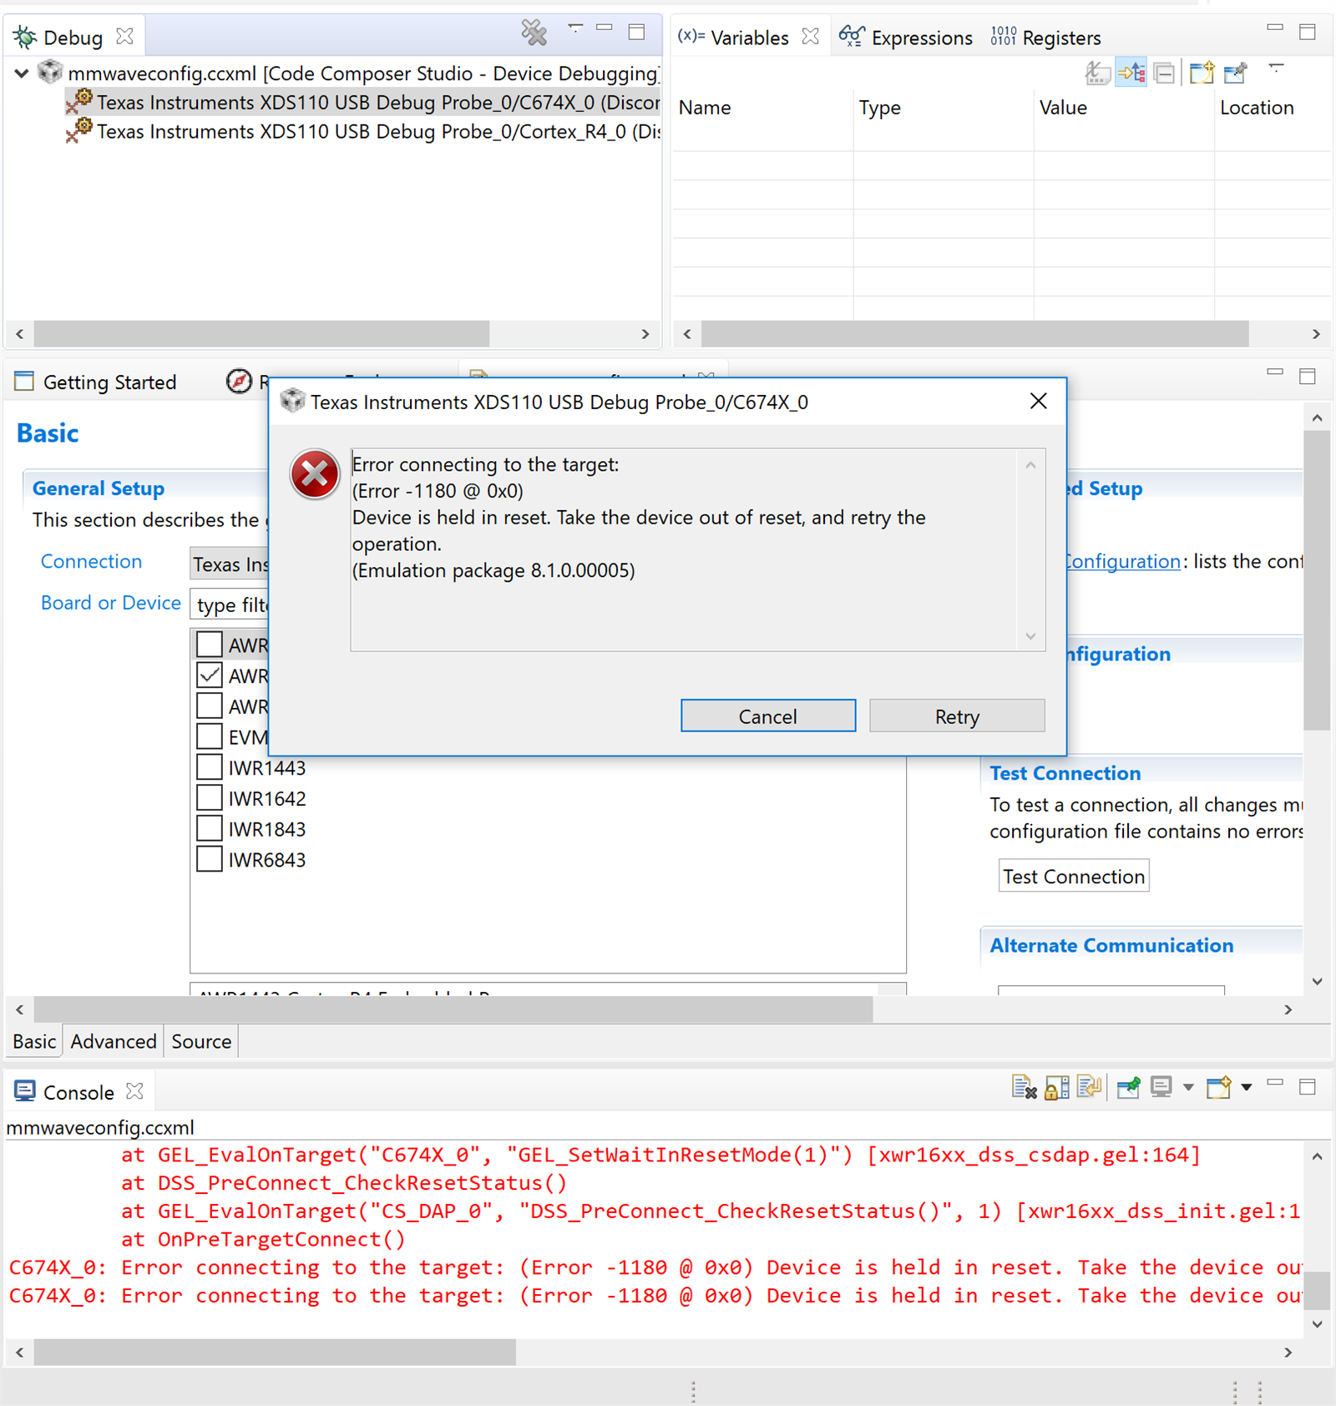Minimize the Variables panel
The height and width of the screenshot is (1406, 1336).
click(1274, 28)
